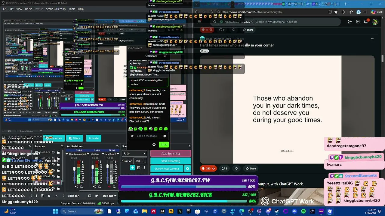Open Copilot Chat in Edge toolbar
Viewport: 385px width, 216px height.
click(376, 12)
